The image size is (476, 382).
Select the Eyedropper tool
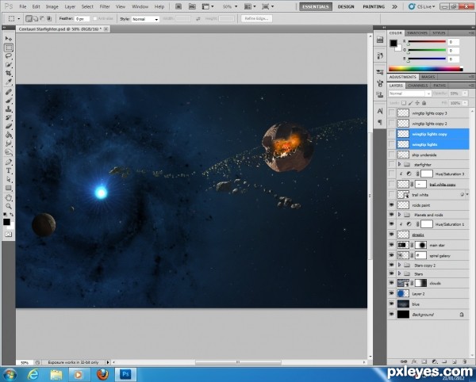(x=9, y=82)
